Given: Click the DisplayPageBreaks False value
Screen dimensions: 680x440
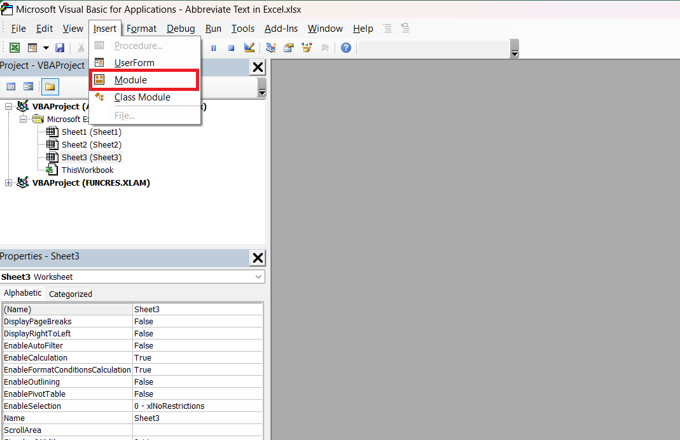Looking at the screenshot, I should point(197,321).
